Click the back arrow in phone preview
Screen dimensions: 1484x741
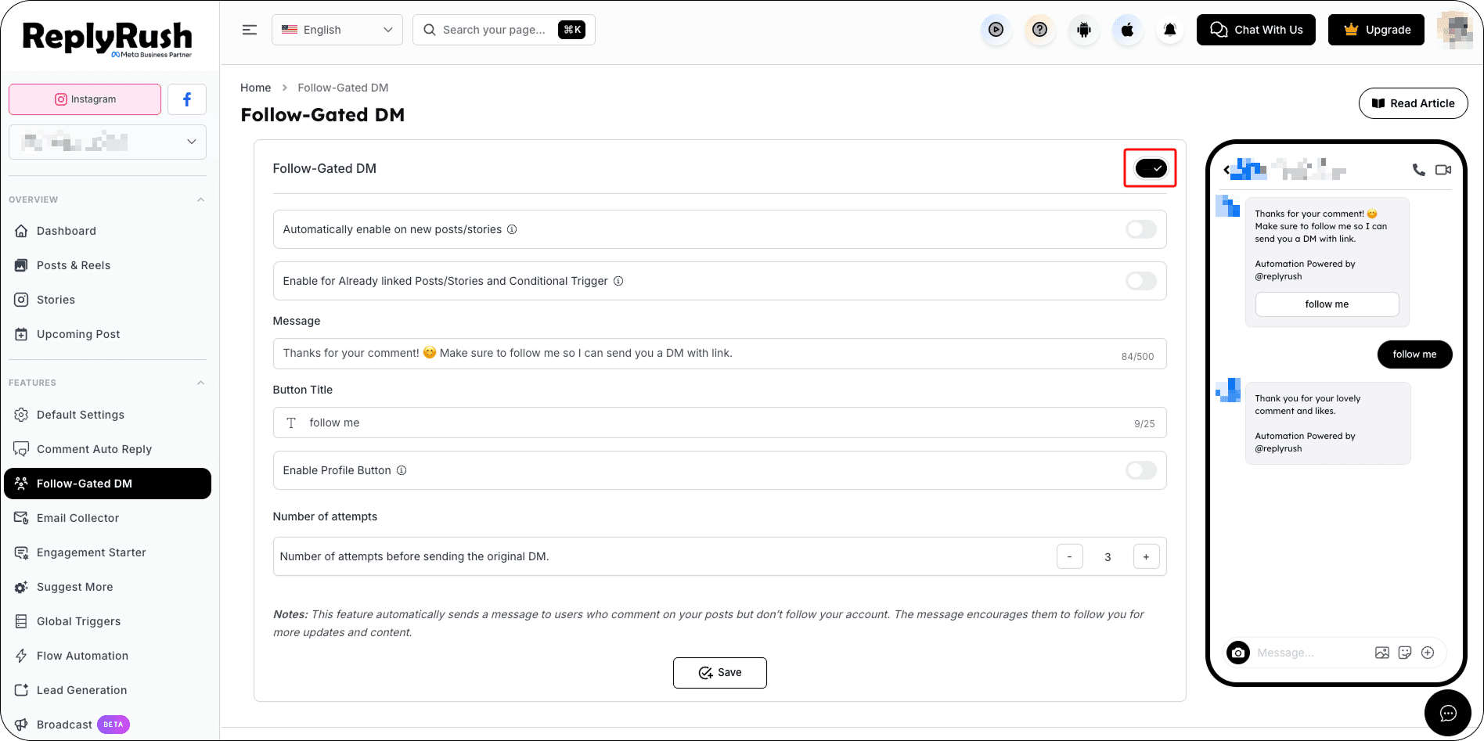[1226, 170]
